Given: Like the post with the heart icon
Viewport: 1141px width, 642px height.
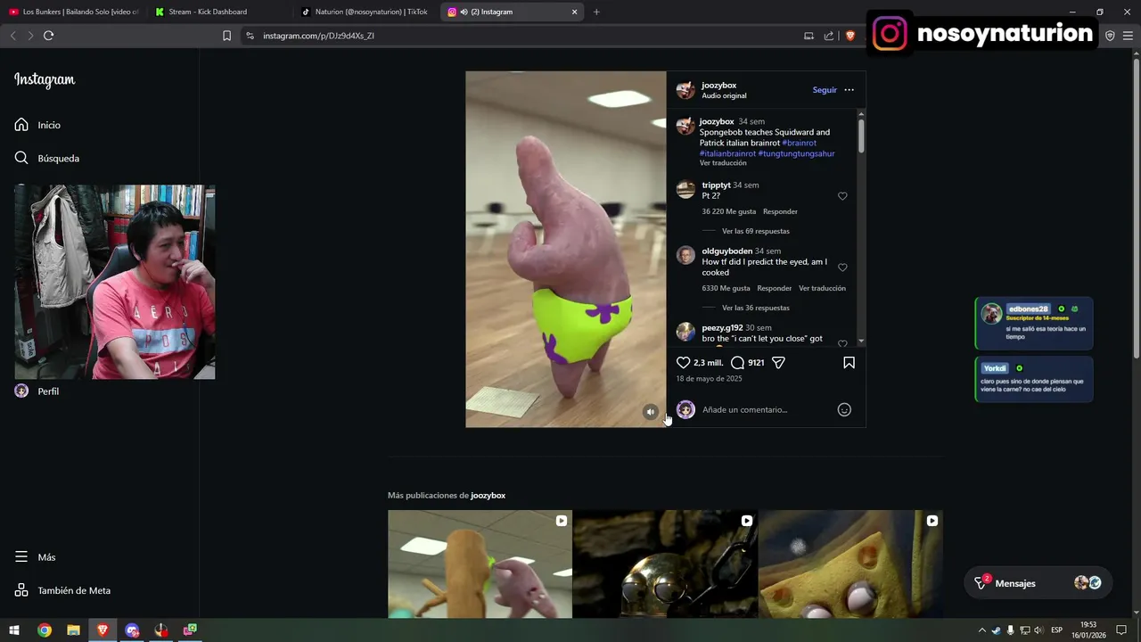Looking at the screenshot, I should (x=683, y=363).
